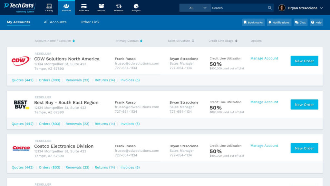Click the Options column header
The height and width of the screenshot is (186, 330).
click(x=256, y=41)
